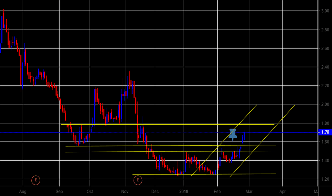Screen dimensions: 332x196
Task: Click the 2.60 price axis label
Action: [x=325, y=48]
